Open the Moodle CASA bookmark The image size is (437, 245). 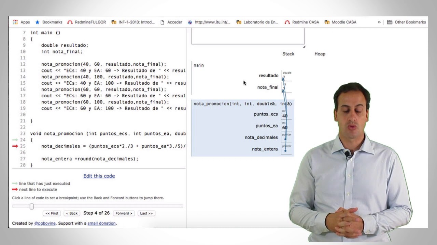tap(340, 22)
